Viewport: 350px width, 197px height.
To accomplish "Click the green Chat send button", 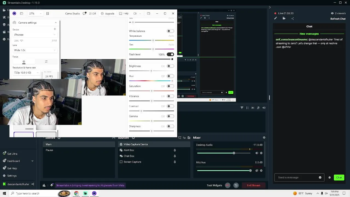I will coord(339,178).
